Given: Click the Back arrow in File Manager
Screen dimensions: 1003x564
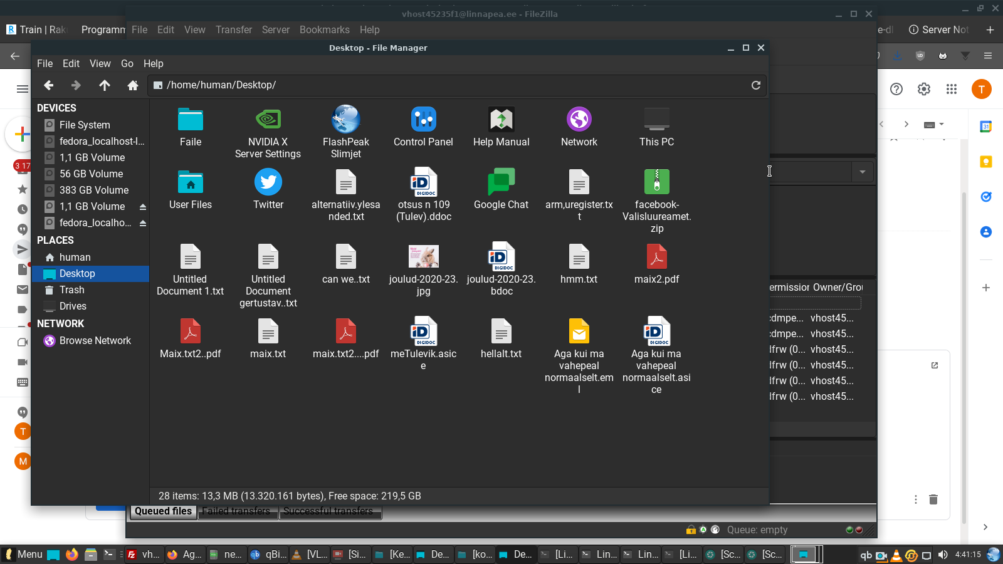Looking at the screenshot, I should coord(49,85).
